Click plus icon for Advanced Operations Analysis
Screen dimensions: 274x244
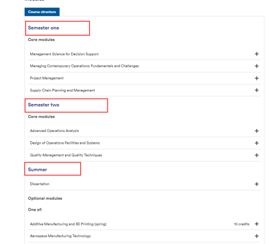257,131
